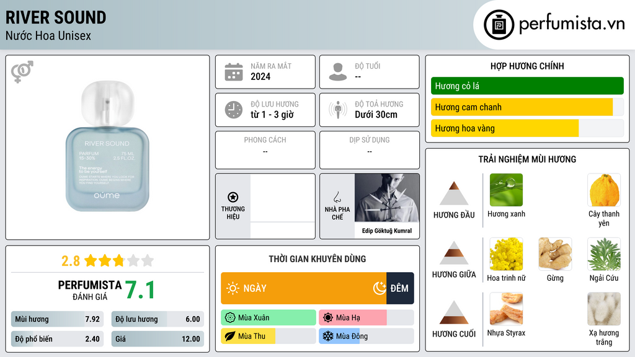Click the Hương giữa pyramid icon

(x=454, y=253)
